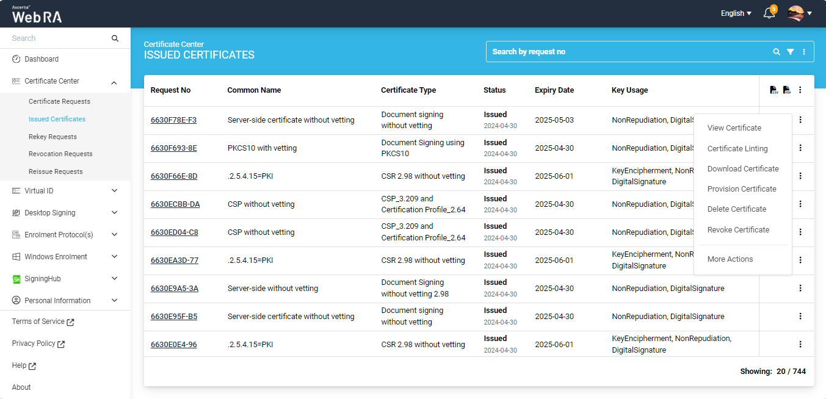Open the notifications bell
This screenshot has height=399, width=826.
tap(769, 13)
